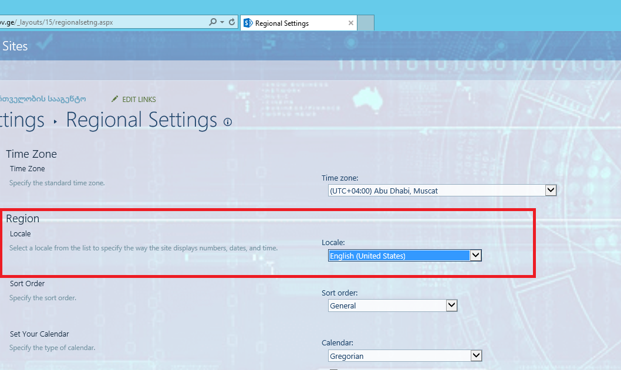Open the Calendar Gregorian dropdown
The width and height of the screenshot is (621, 370).
405,356
